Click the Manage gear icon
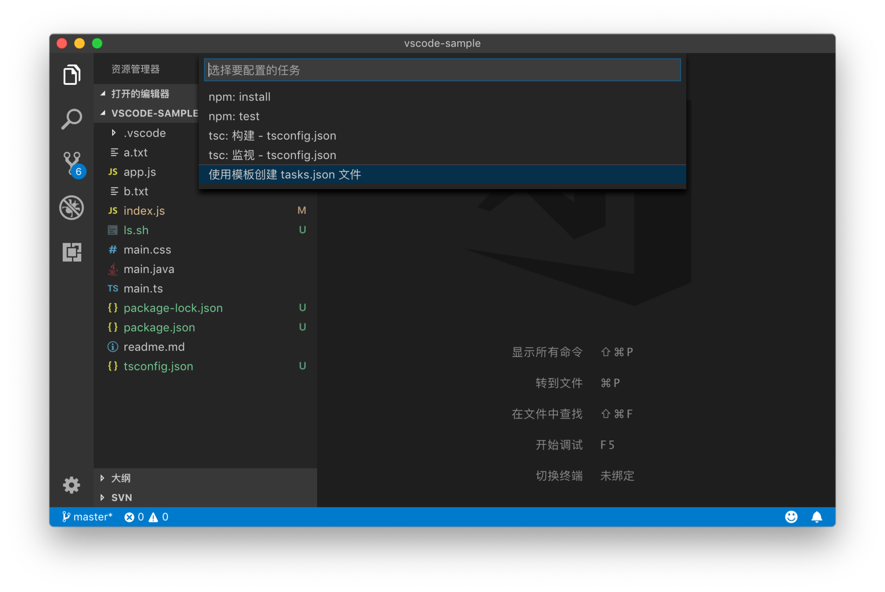 click(71, 485)
